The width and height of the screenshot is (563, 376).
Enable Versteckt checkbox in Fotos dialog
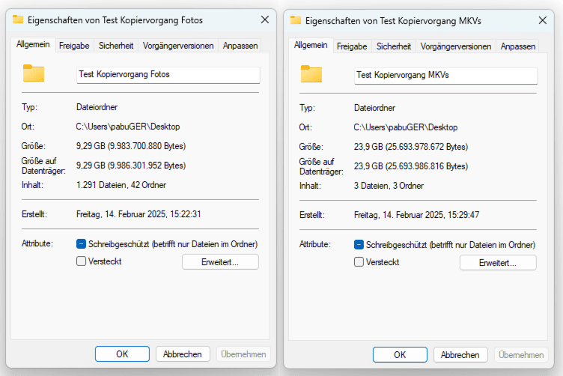point(81,261)
